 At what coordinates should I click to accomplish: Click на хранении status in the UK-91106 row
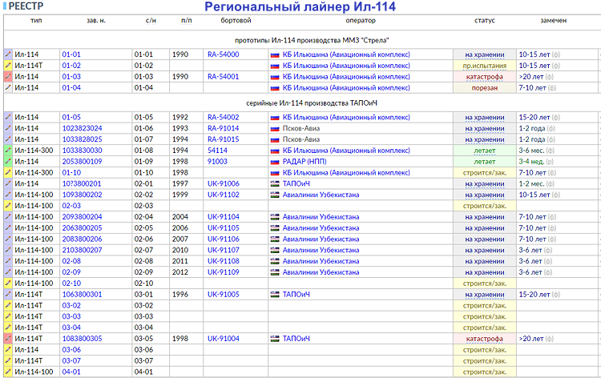click(485, 239)
